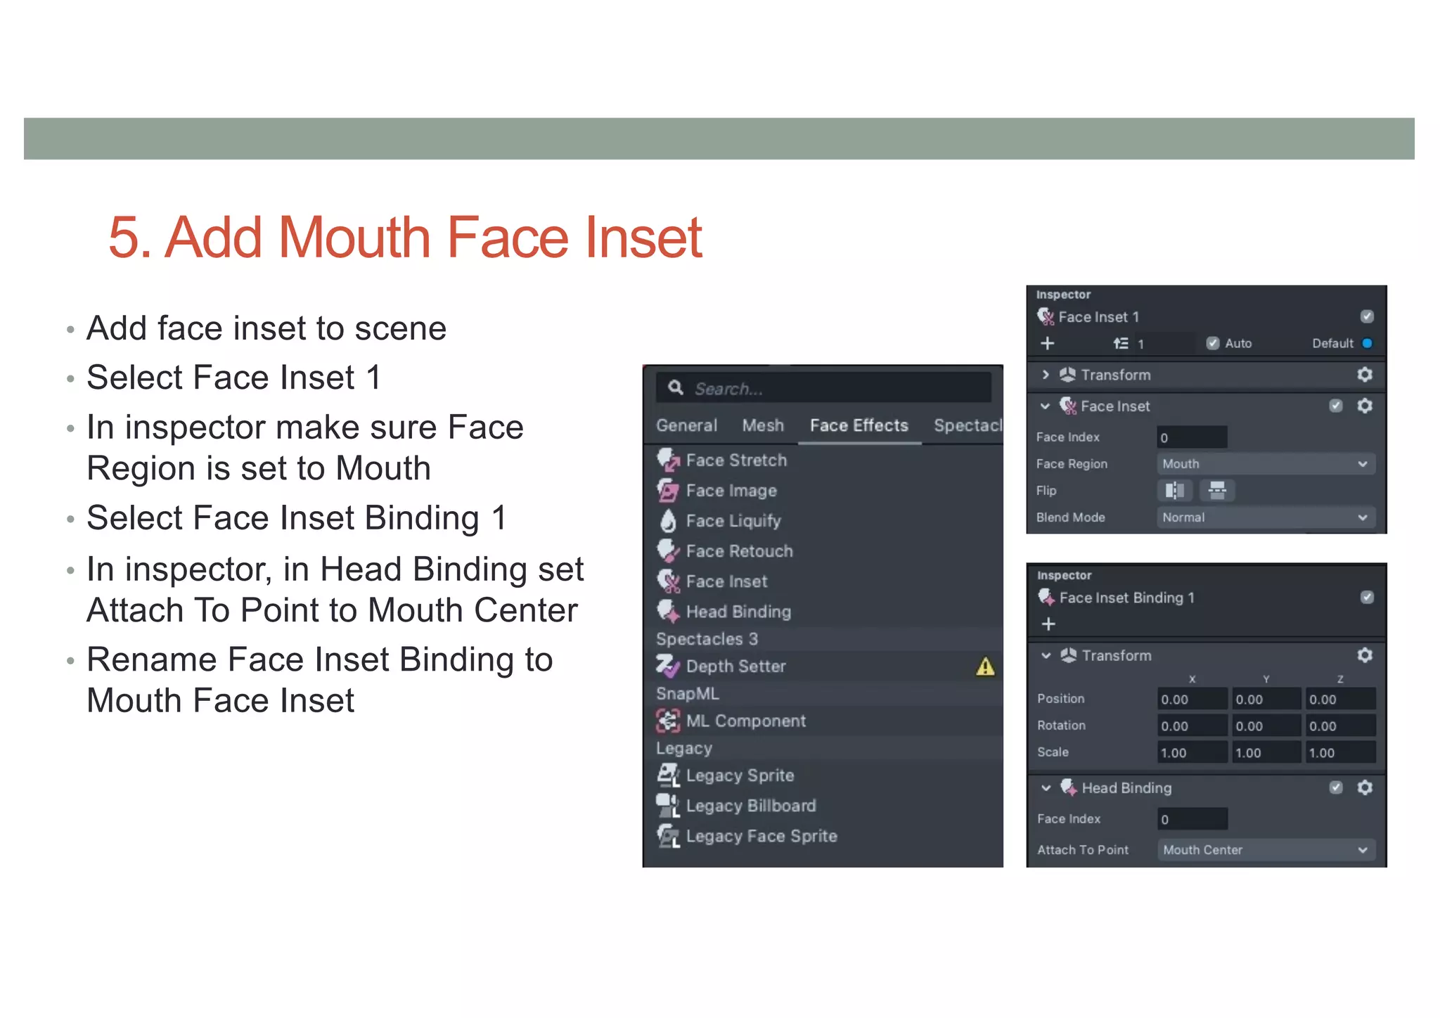
Task: Click the Depth Setter warning triangle
Action: pyautogui.click(x=986, y=666)
